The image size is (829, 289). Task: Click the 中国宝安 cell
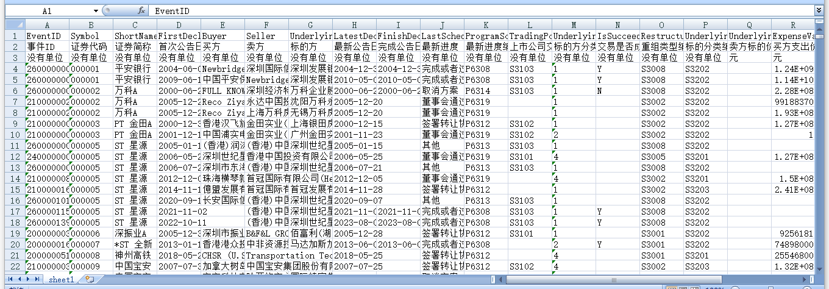click(x=135, y=266)
